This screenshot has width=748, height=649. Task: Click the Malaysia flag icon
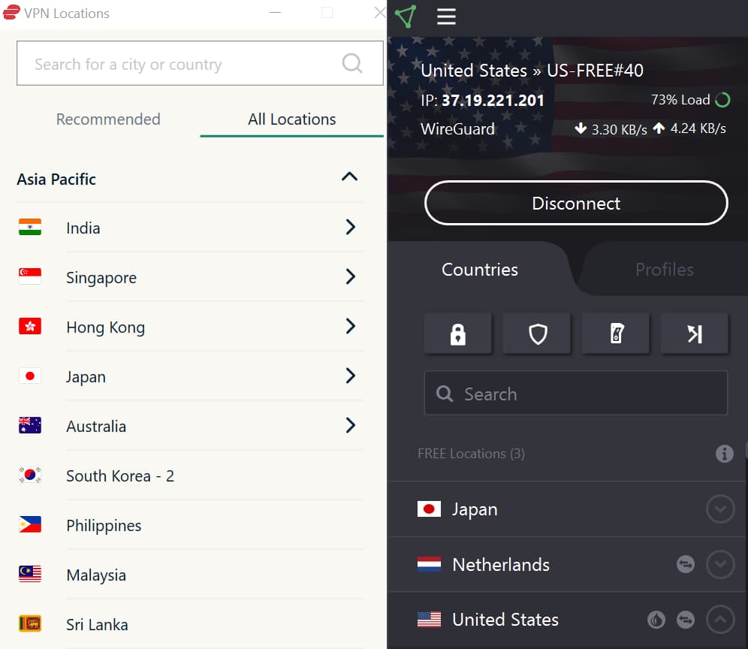(30, 575)
